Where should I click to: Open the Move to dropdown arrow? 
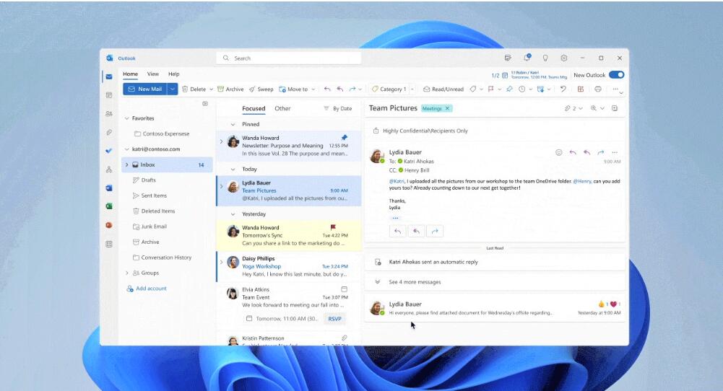[313, 89]
